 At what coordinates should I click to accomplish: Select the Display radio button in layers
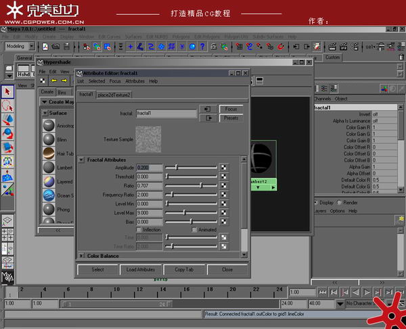[x=316, y=203]
